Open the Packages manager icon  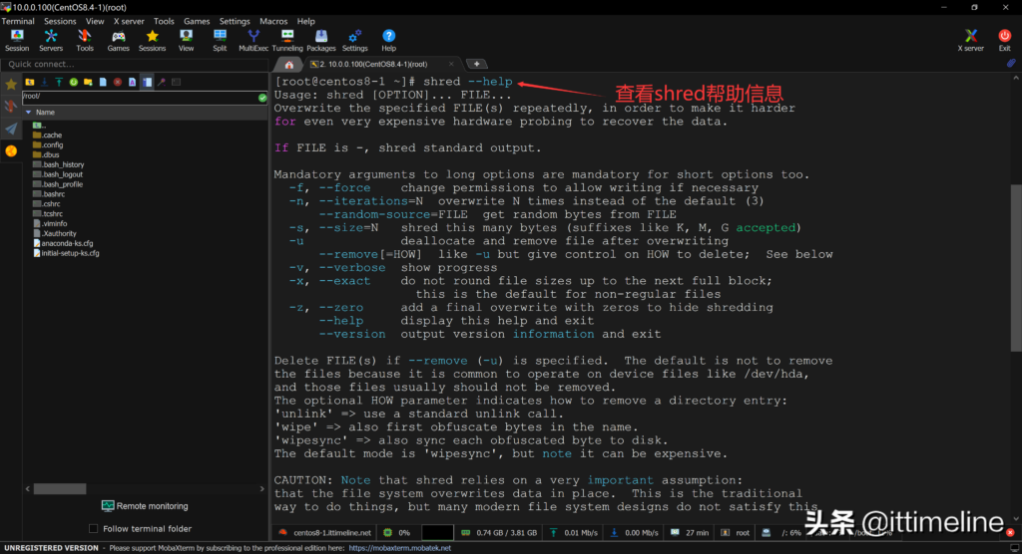click(x=321, y=37)
